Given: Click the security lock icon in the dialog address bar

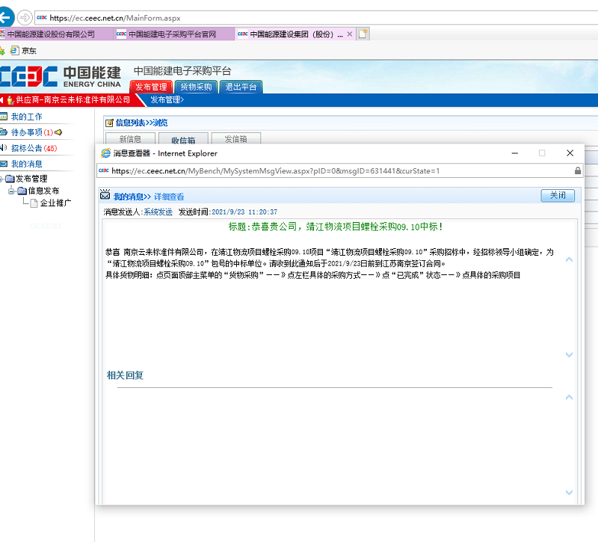Looking at the screenshot, I should pyautogui.click(x=577, y=170).
